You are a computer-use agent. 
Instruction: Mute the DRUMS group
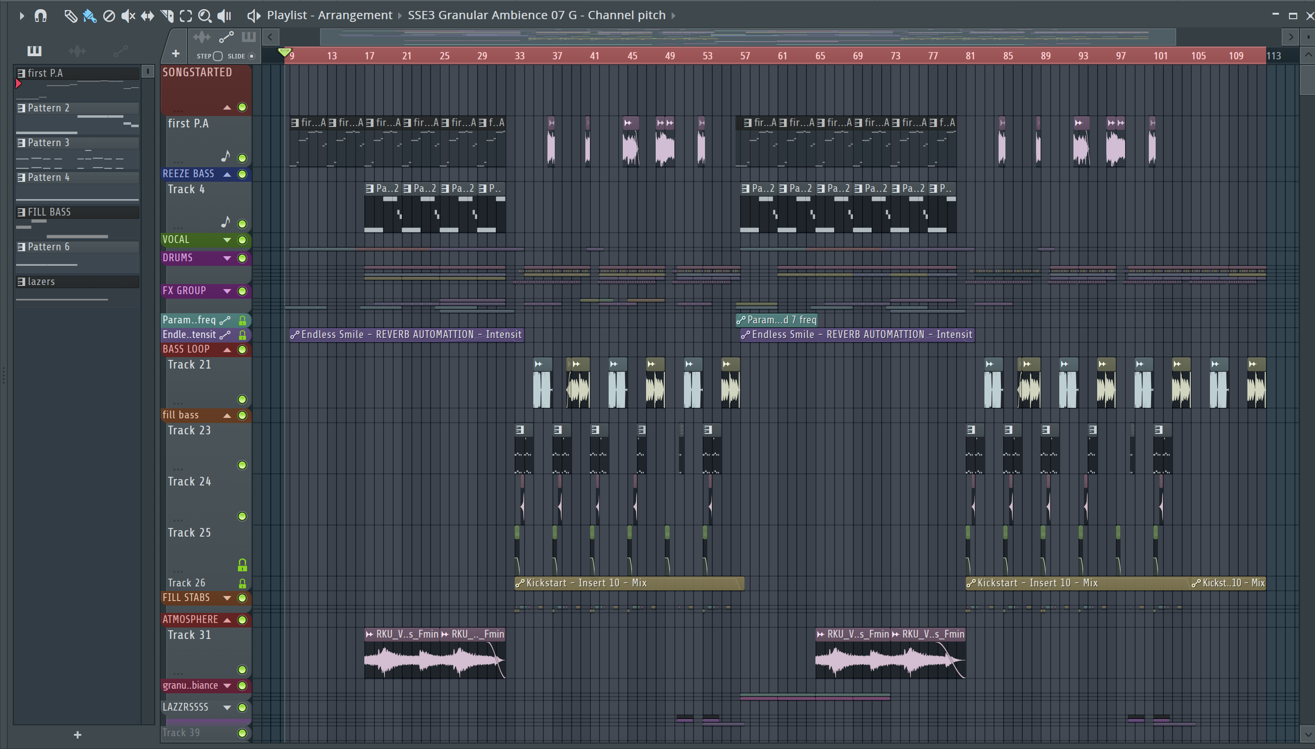[x=242, y=258]
